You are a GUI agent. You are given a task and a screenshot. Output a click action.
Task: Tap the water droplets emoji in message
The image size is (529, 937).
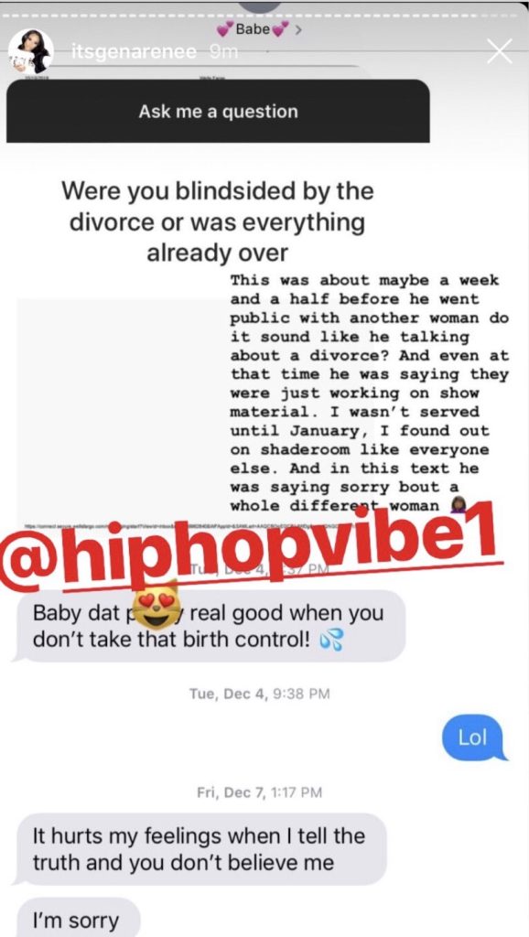click(x=330, y=641)
